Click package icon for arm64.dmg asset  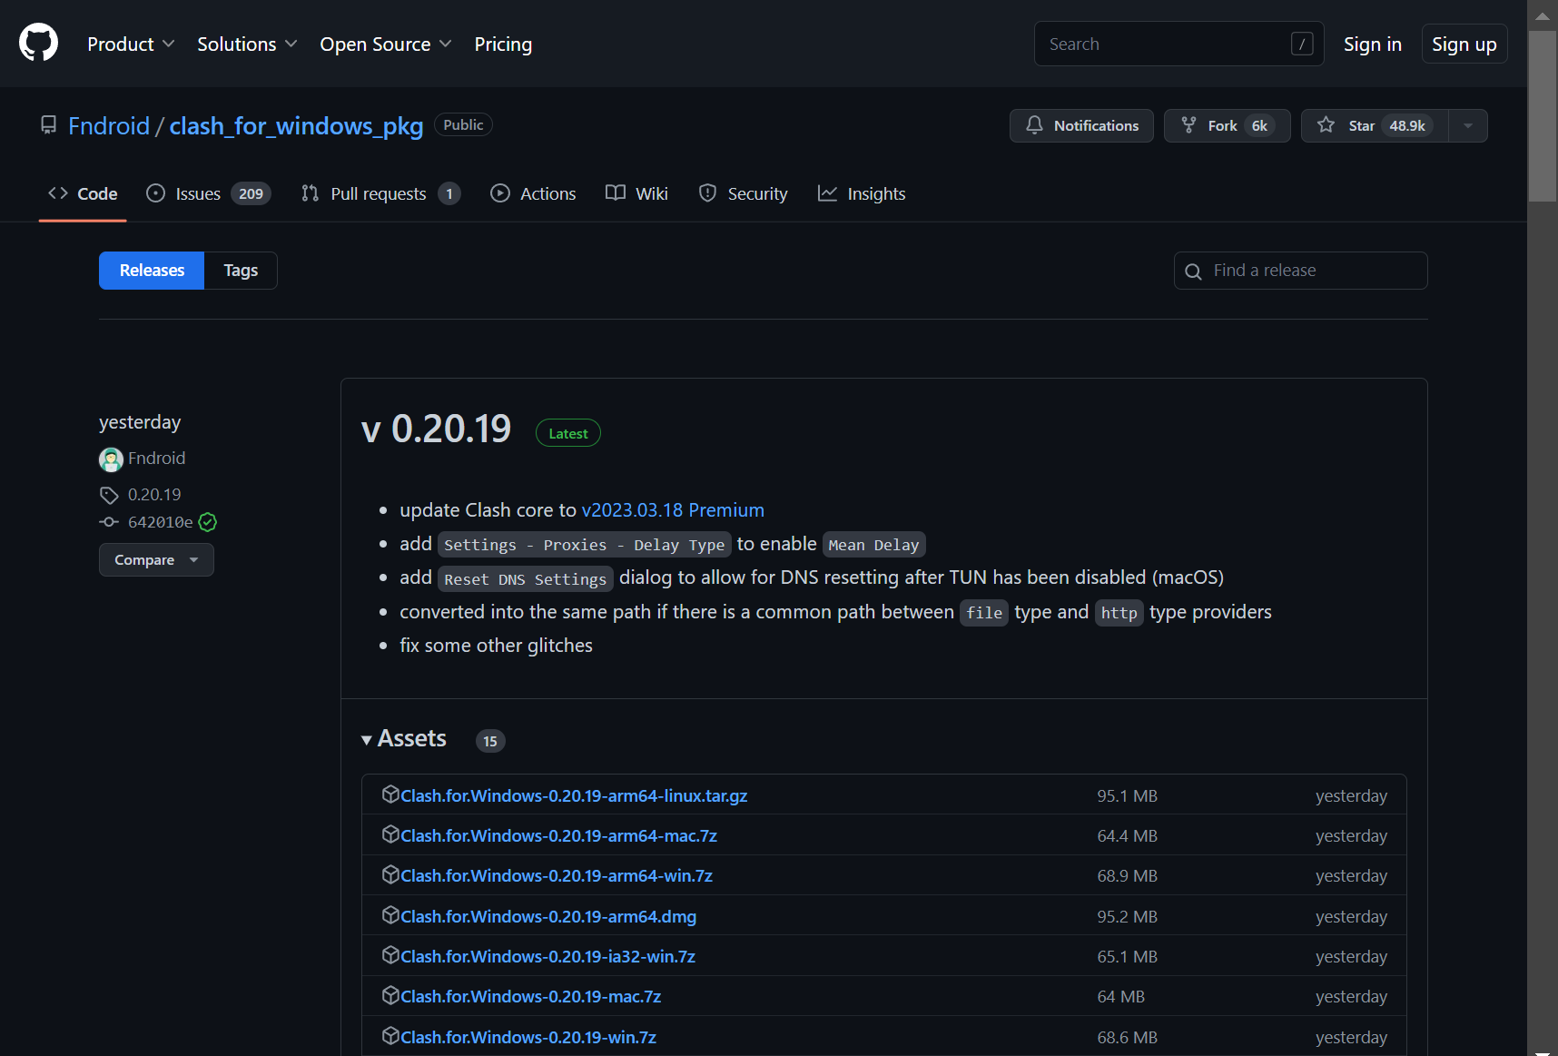tap(390, 915)
